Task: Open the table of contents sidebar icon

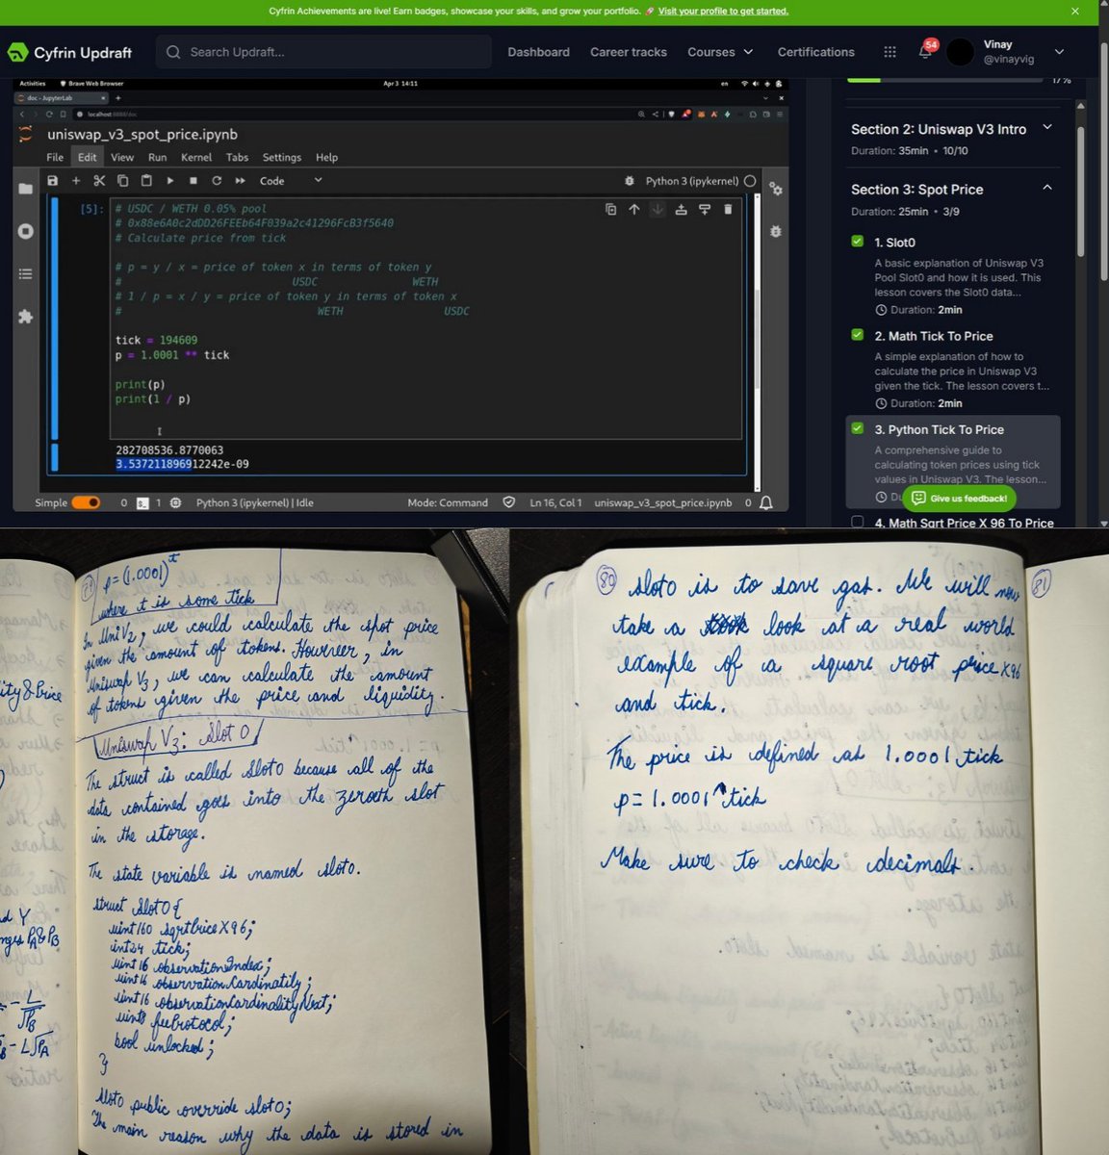Action: click(x=26, y=273)
